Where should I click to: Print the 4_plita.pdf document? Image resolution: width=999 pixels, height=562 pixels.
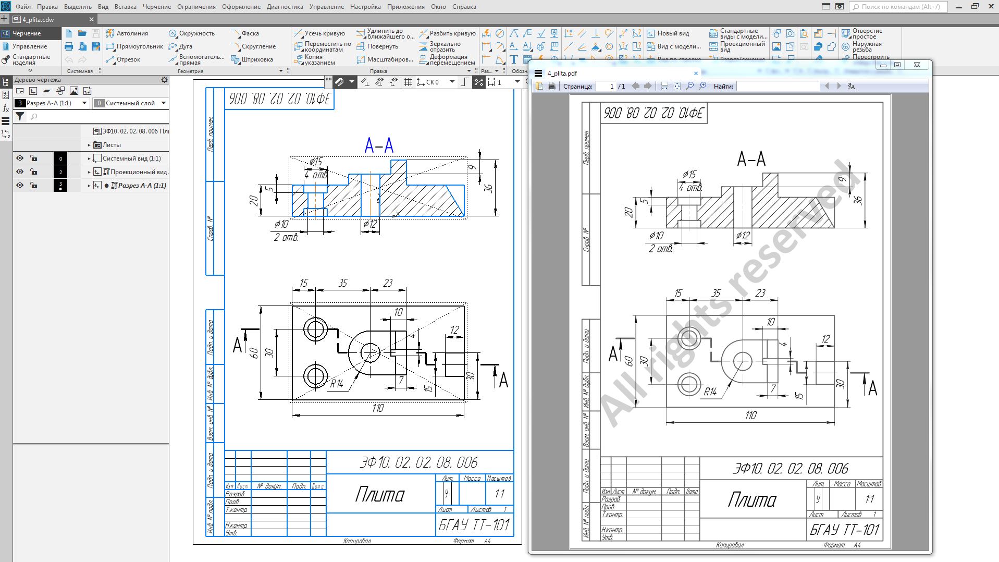pyautogui.click(x=552, y=86)
